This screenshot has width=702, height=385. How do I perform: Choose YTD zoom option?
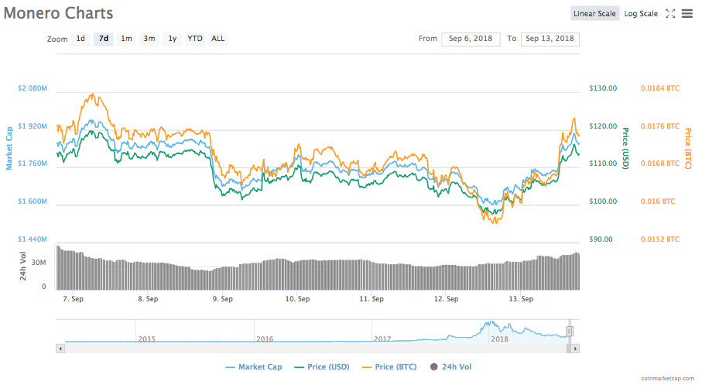coord(195,39)
